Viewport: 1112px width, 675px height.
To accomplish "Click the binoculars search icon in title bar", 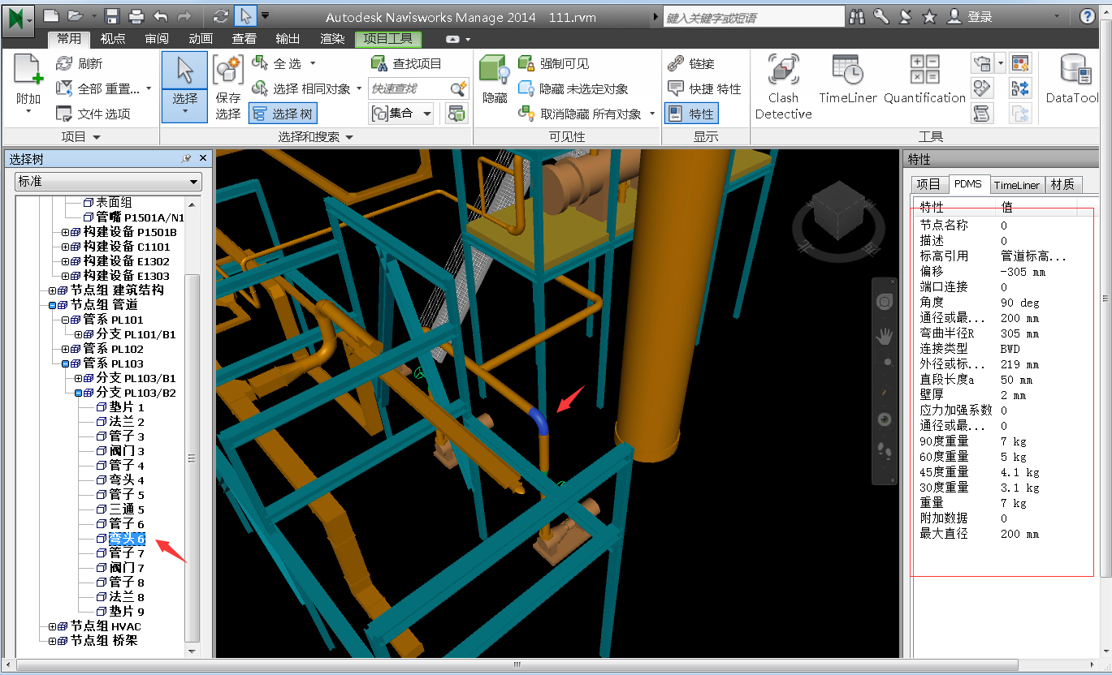I will [857, 16].
